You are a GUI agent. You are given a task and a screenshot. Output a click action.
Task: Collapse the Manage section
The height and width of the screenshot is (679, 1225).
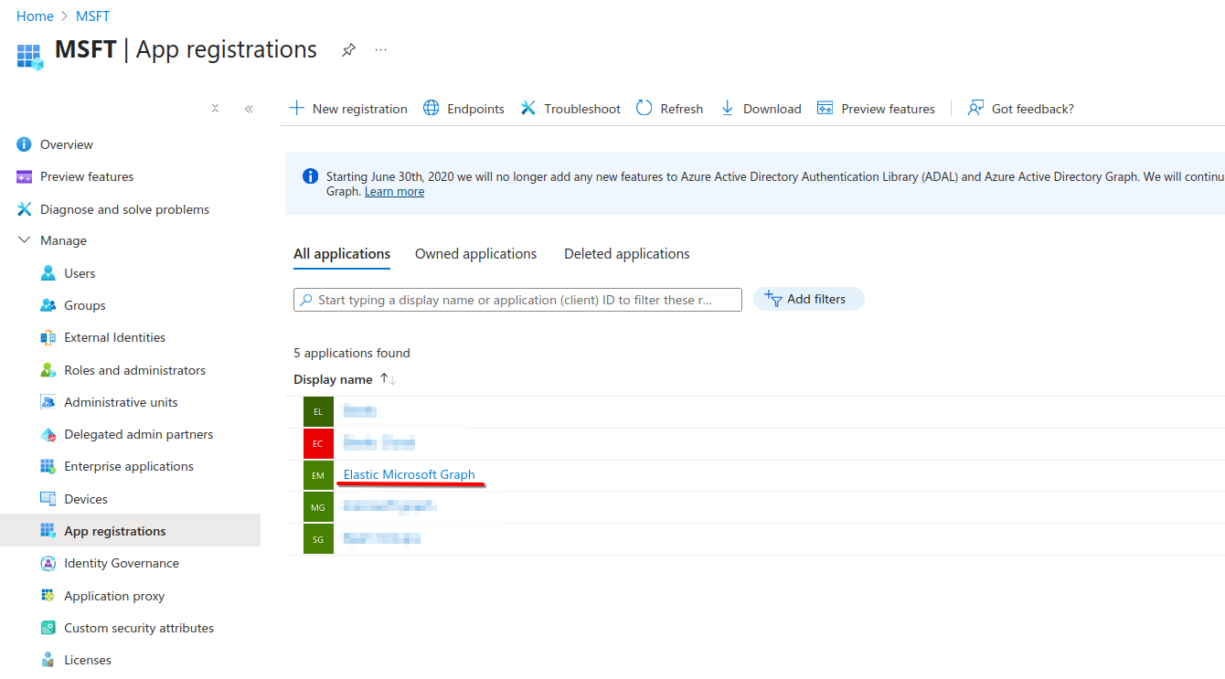(23, 239)
